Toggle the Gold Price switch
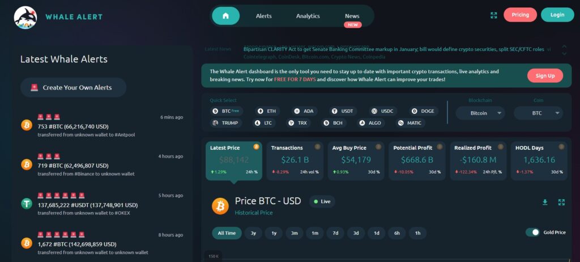This screenshot has height=262, width=580. coord(532,232)
